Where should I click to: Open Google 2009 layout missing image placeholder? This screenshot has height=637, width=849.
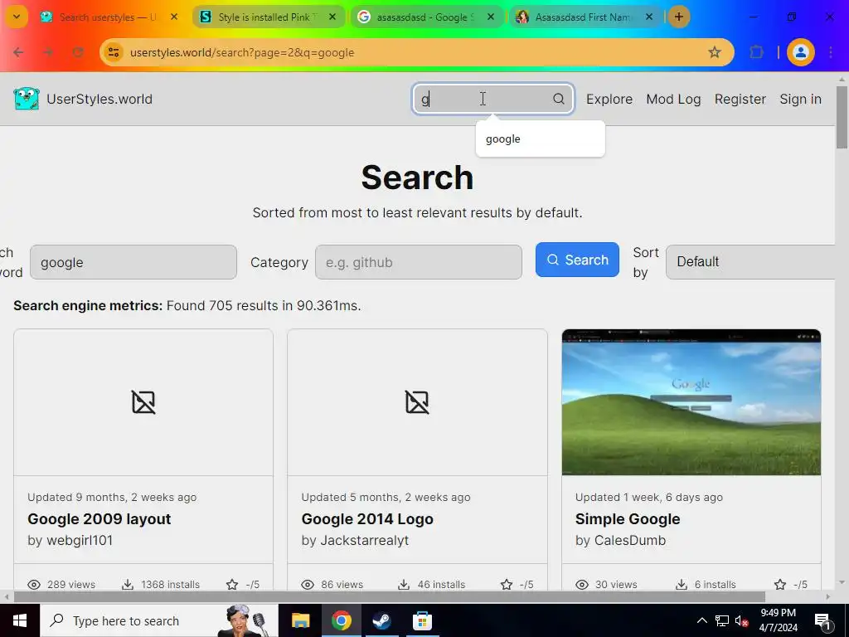coord(143,402)
